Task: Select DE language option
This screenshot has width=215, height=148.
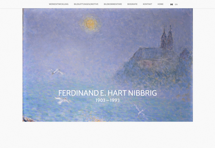Action: click(172, 4)
